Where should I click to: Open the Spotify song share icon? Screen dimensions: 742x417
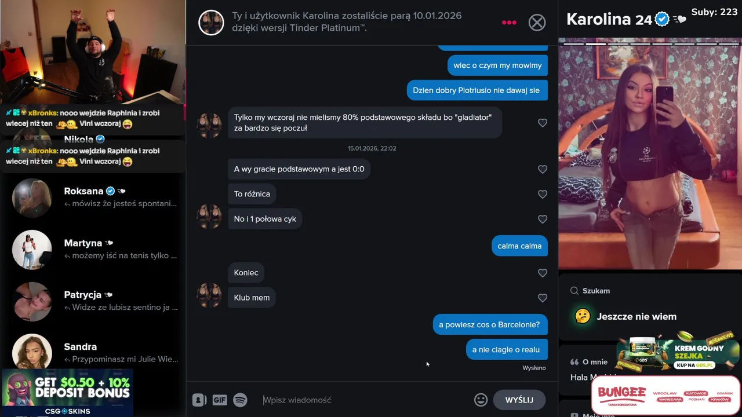[240, 400]
